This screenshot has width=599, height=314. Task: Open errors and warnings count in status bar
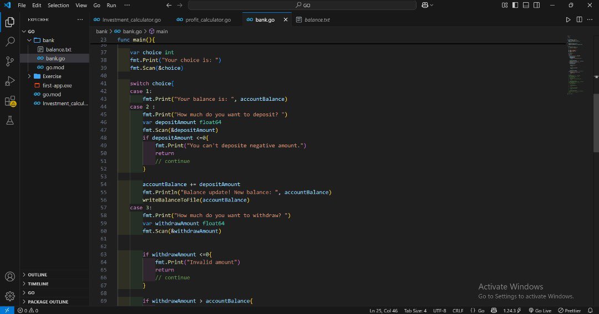click(28, 311)
